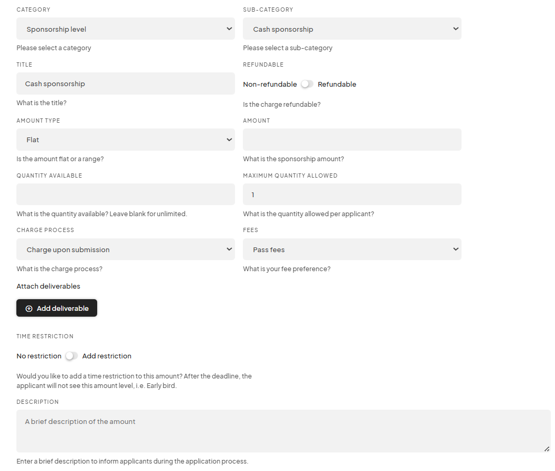The image size is (555, 471).
Task: Click the Title field containing Cash sponsorship
Action: click(x=126, y=84)
